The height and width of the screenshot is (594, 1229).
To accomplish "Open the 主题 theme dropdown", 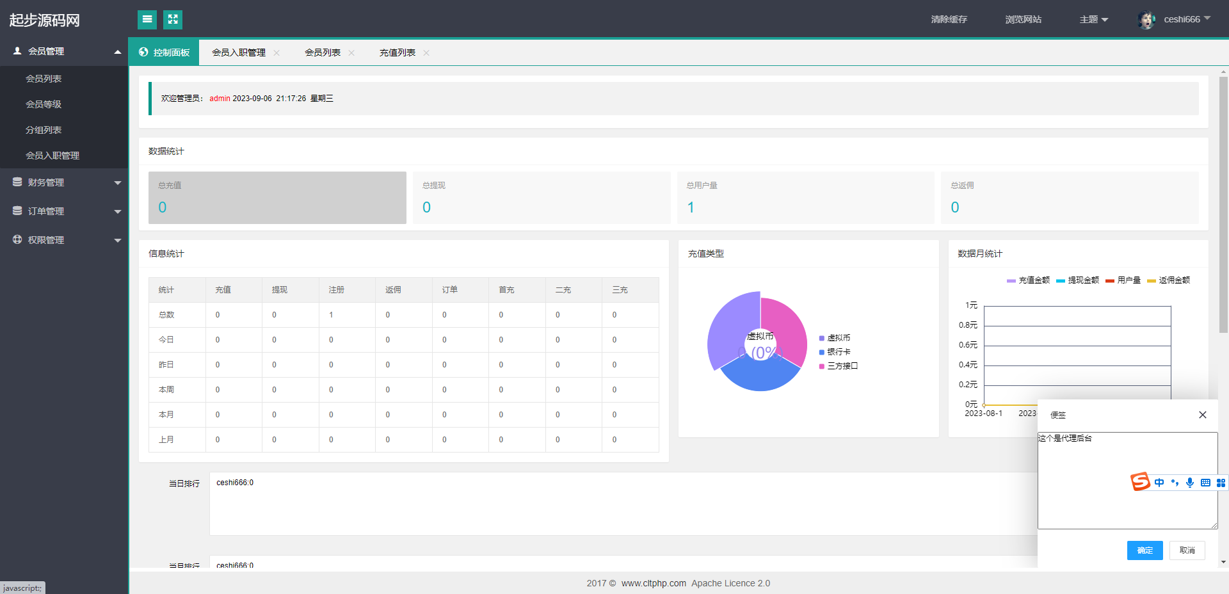I will (1093, 20).
